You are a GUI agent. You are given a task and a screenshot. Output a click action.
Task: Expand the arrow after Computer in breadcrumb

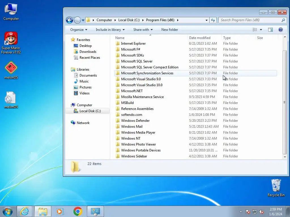(115, 20)
